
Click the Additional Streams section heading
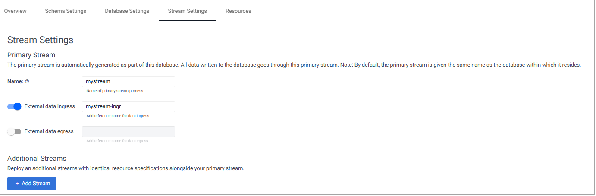coord(37,159)
